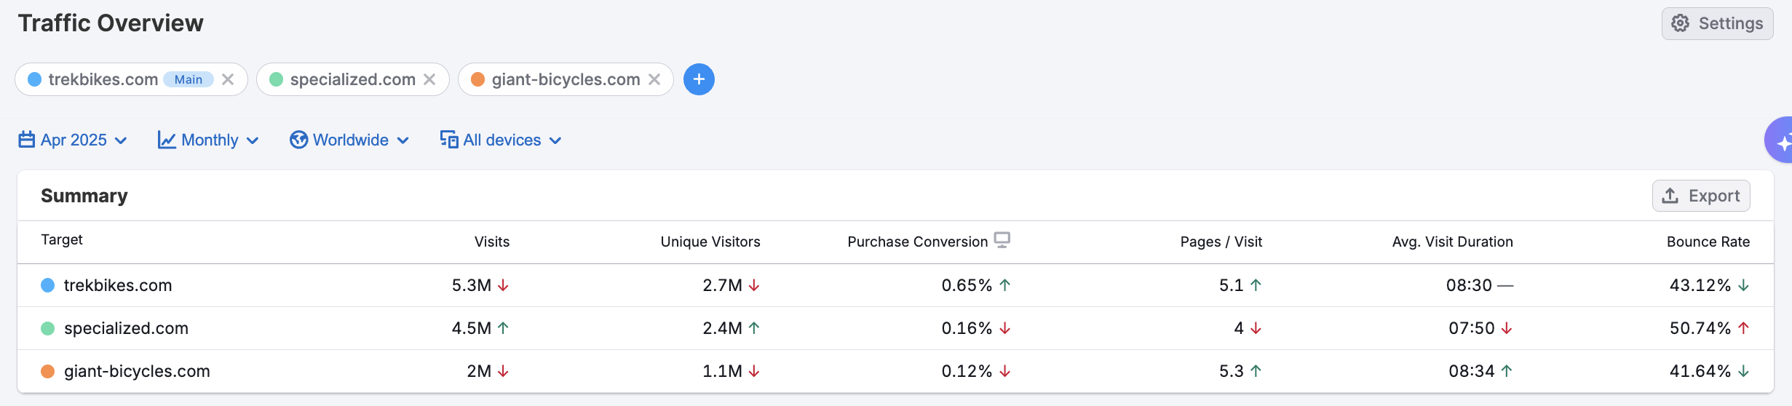Open the Settings button
The image size is (1792, 406).
(x=1717, y=23)
